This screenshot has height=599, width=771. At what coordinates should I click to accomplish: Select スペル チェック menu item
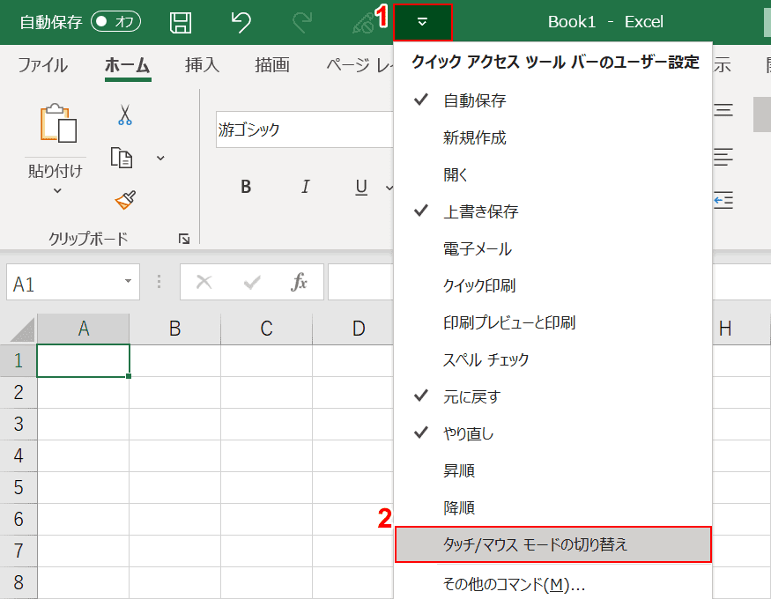552,359
